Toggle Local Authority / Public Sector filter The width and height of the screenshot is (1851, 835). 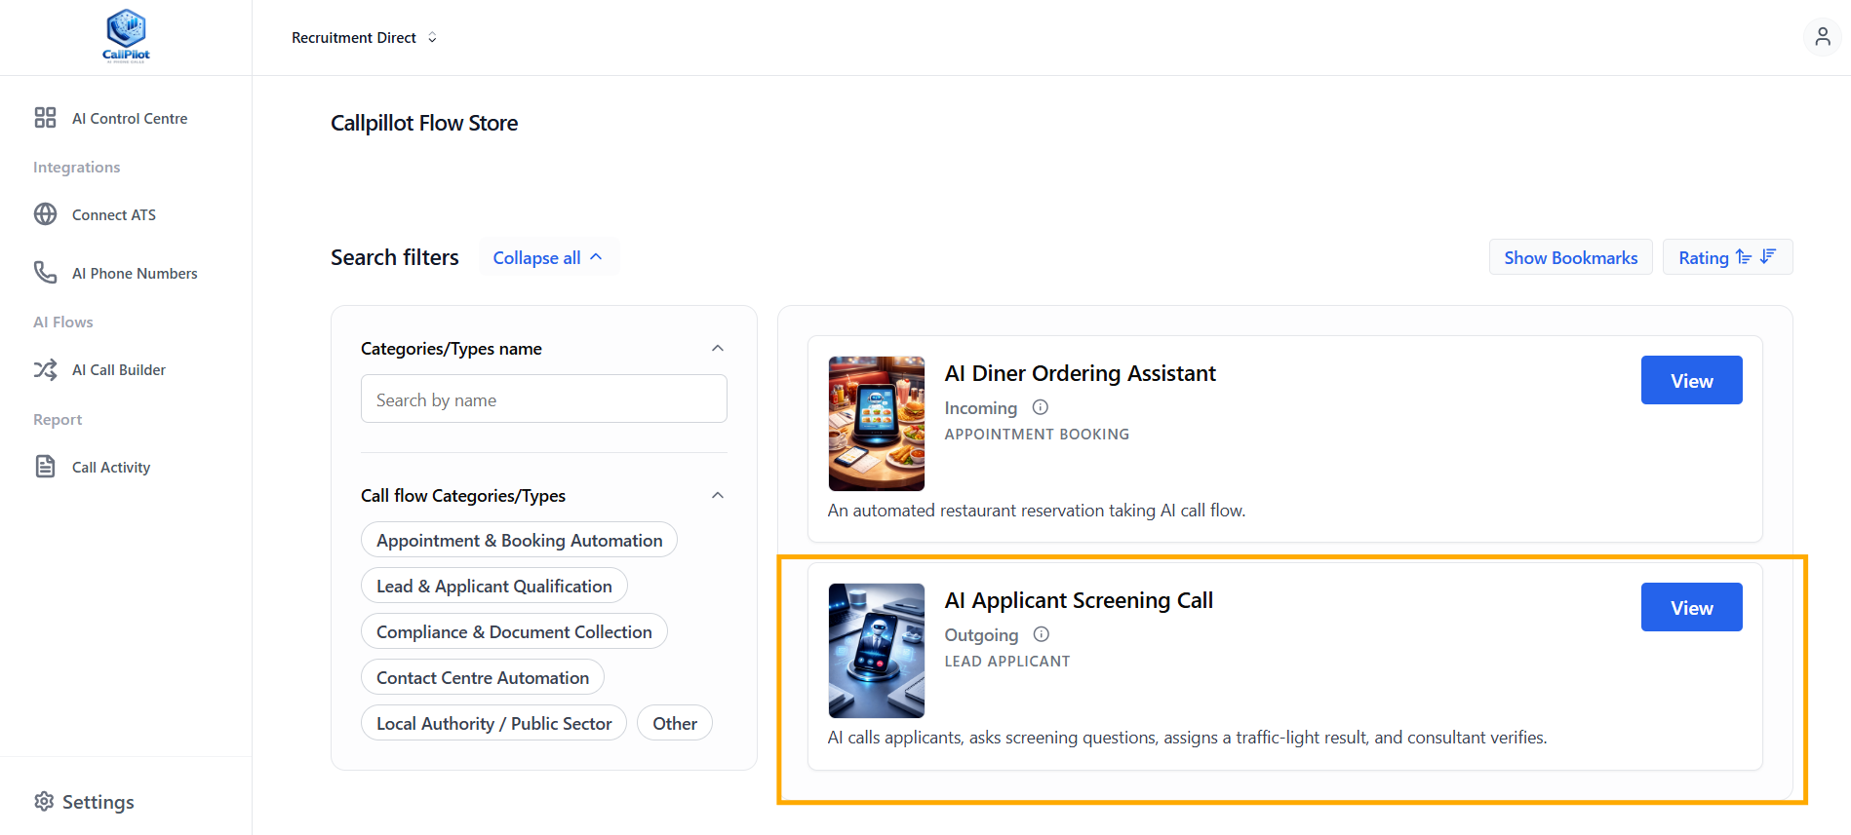point(493,723)
